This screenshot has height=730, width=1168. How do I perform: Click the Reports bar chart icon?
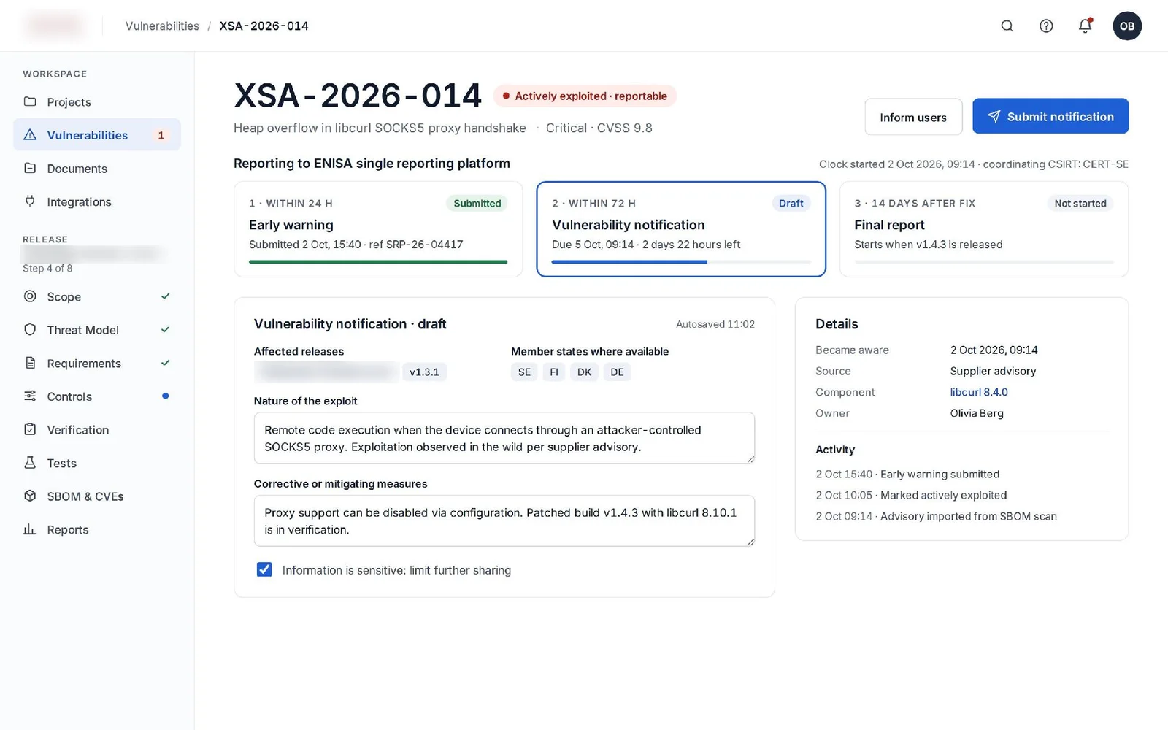tap(30, 529)
